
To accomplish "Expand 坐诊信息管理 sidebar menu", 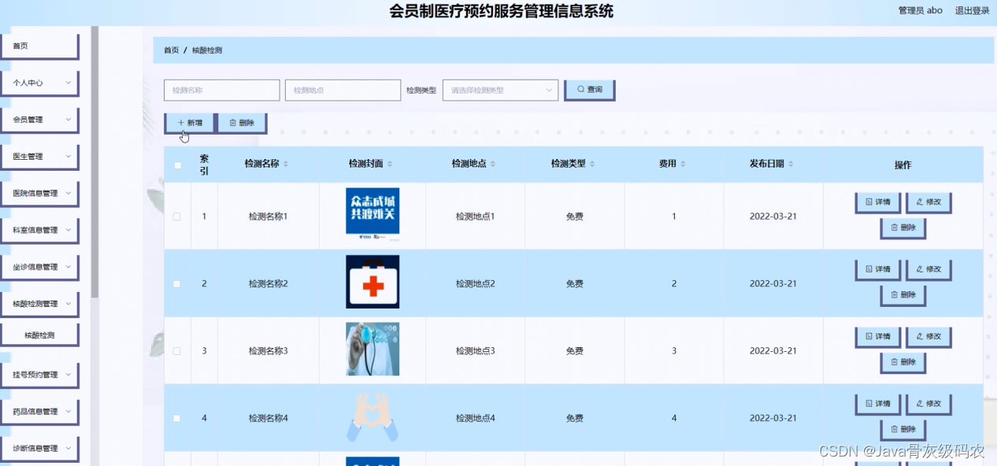I will tap(39, 267).
